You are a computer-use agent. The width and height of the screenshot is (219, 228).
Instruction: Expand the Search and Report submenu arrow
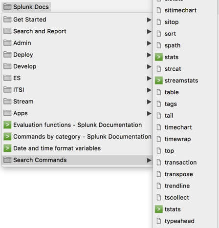pyautogui.click(x=149, y=31)
